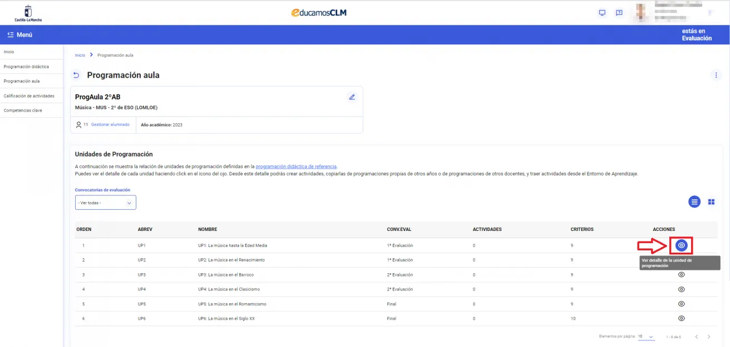Collapse the Menú sidebar
The width and height of the screenshot is (730, 347).
coord(20,34)
